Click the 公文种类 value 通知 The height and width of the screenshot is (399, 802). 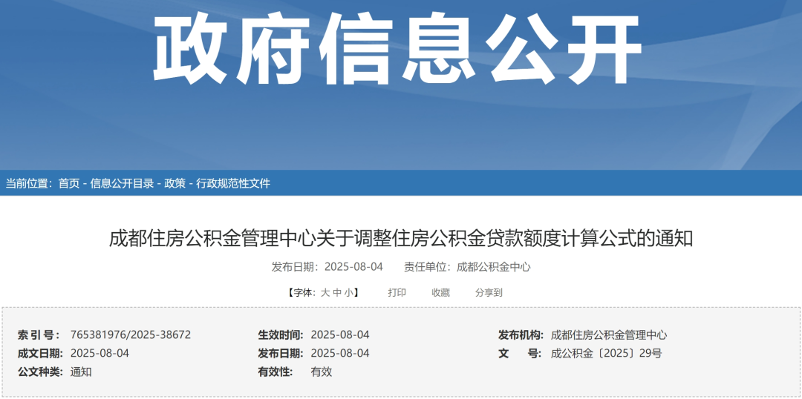(81, 372)
